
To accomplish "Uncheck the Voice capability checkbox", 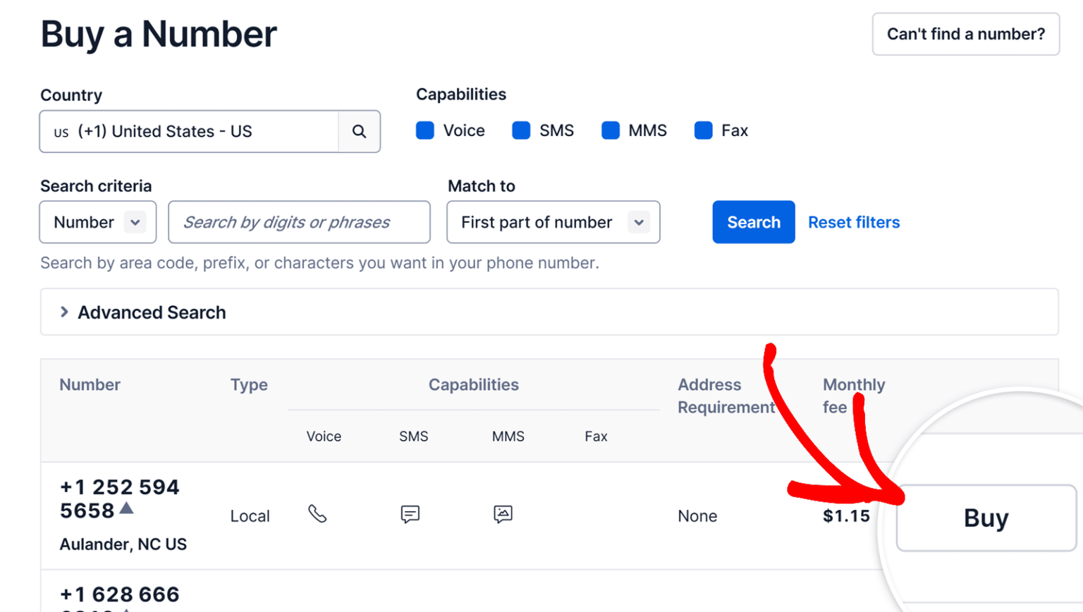I will (425, 130).
